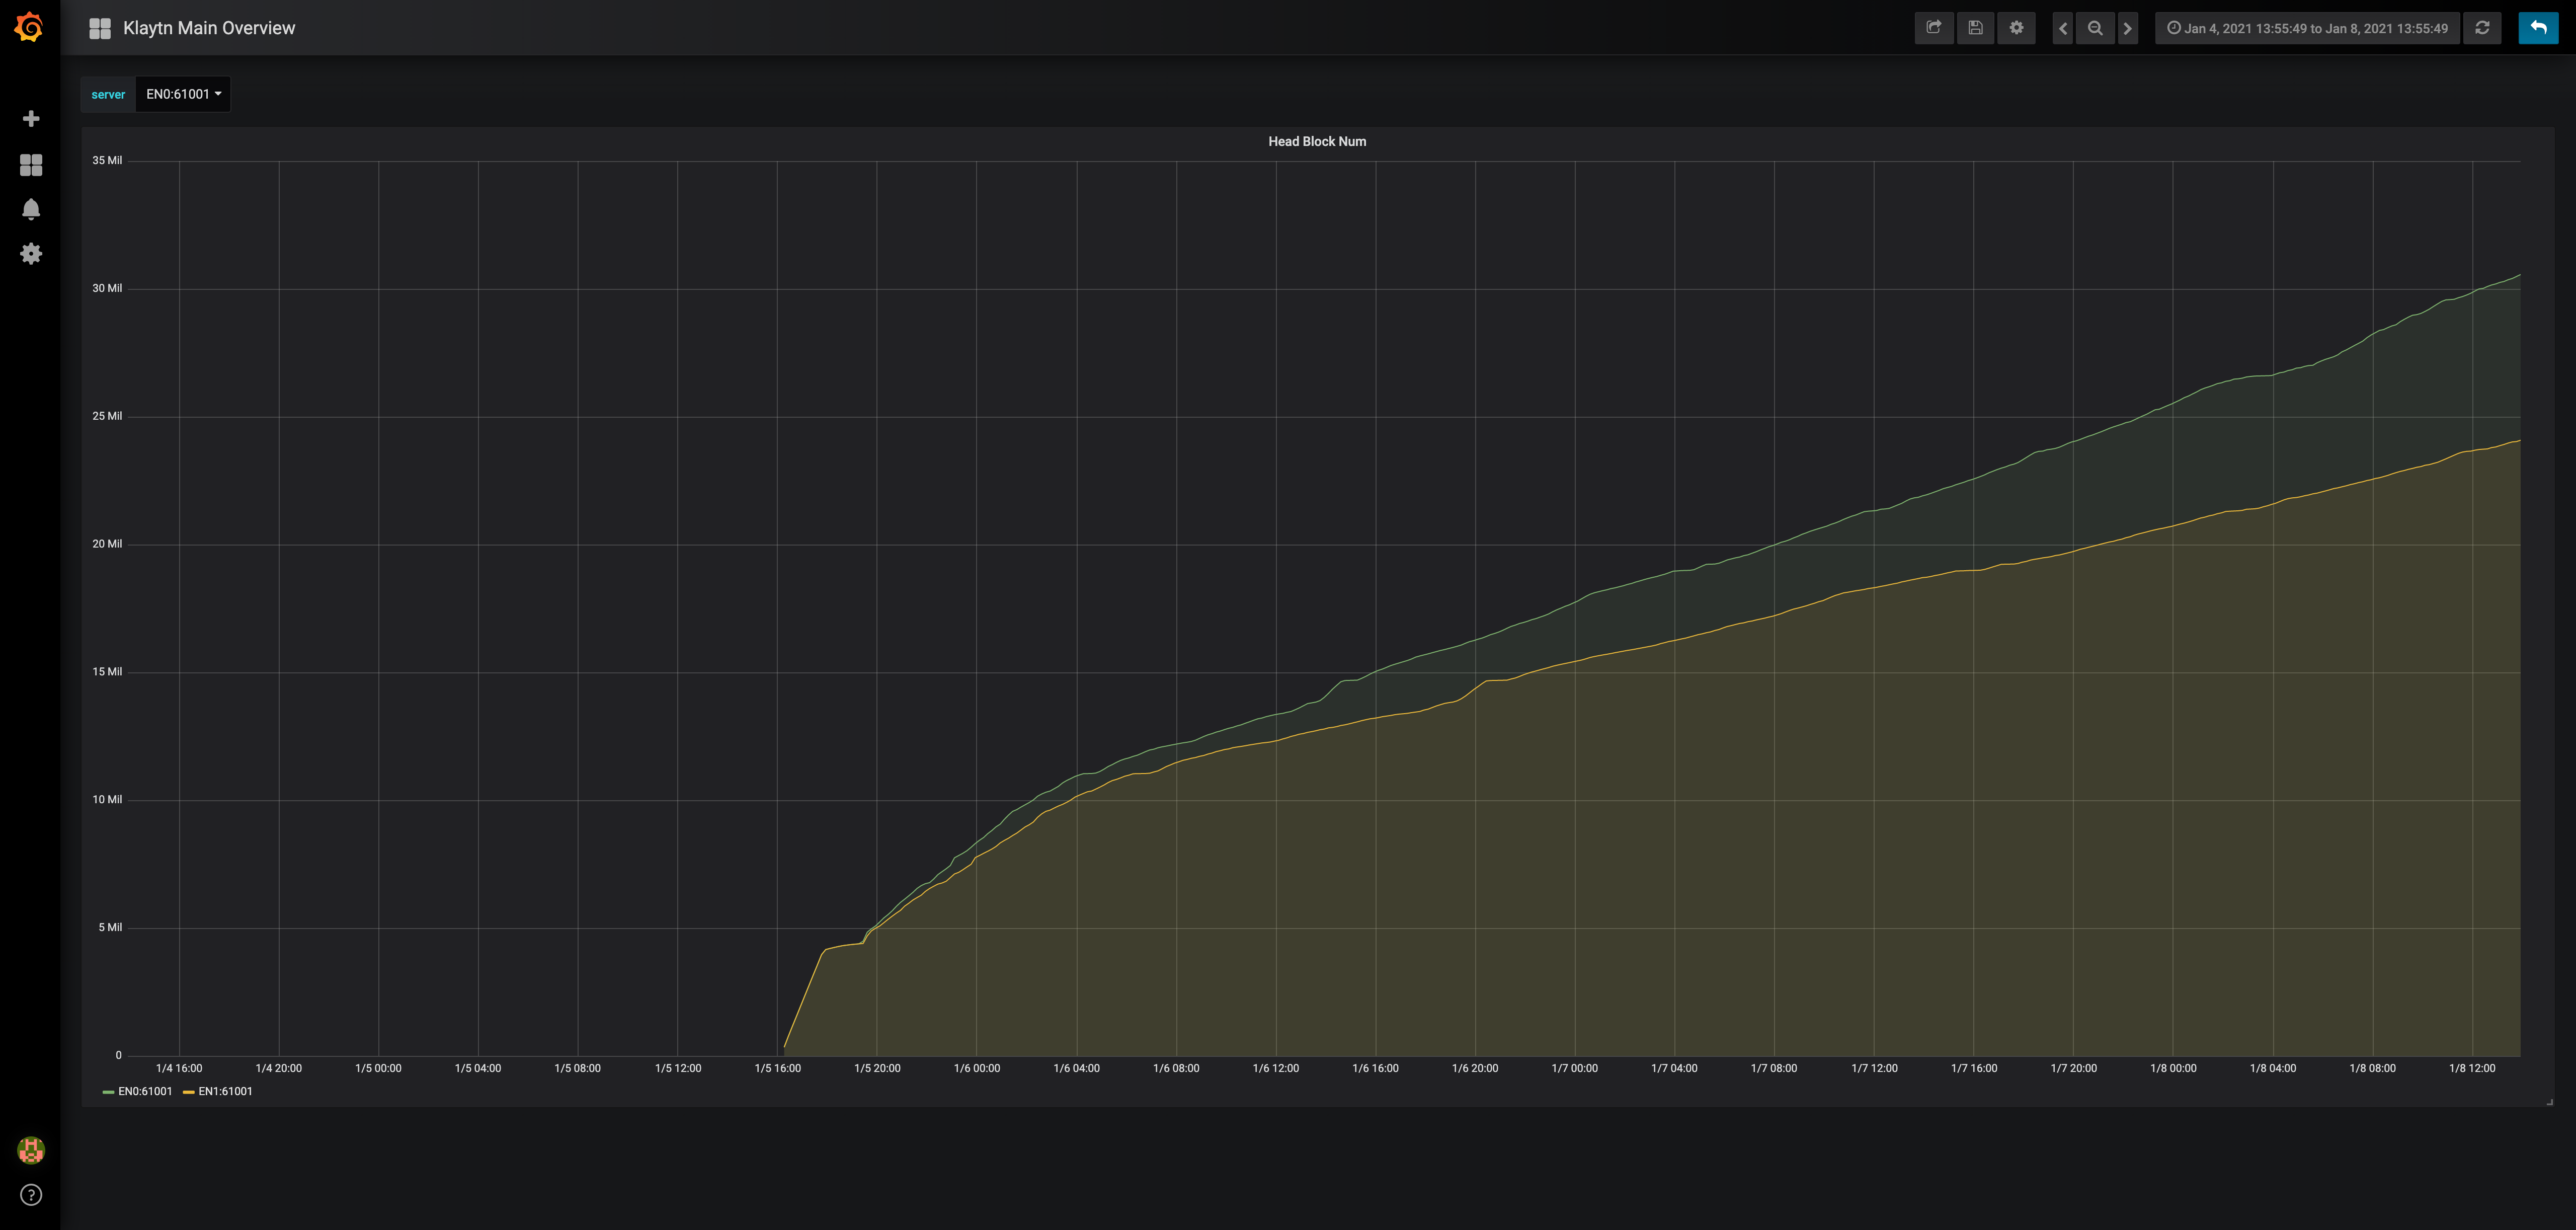
Task: Expand the server EN0:61001 variable dropdown
Action: coord(183,94)
